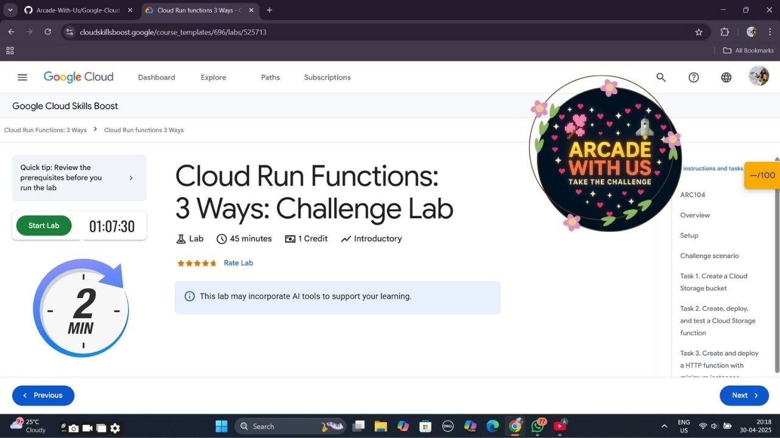The height and width of the screenshot is (438, 780).
Task: Open the Dell app in the taskbar
Action: tap(448, 426)
